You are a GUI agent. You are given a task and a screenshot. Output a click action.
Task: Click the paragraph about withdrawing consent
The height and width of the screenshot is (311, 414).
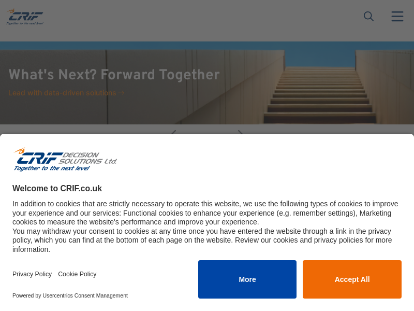(202, 240)
